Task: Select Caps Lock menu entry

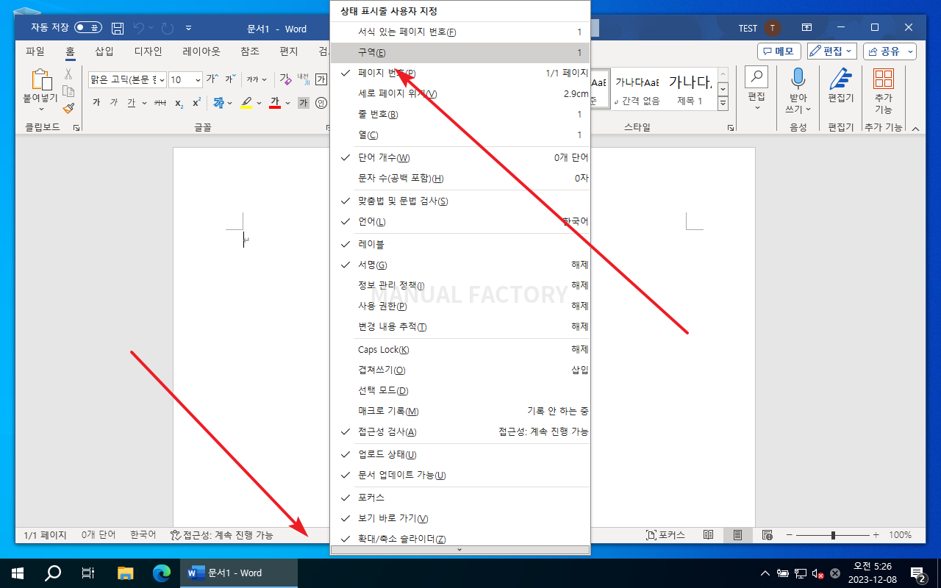Action: tap(460, 350)
